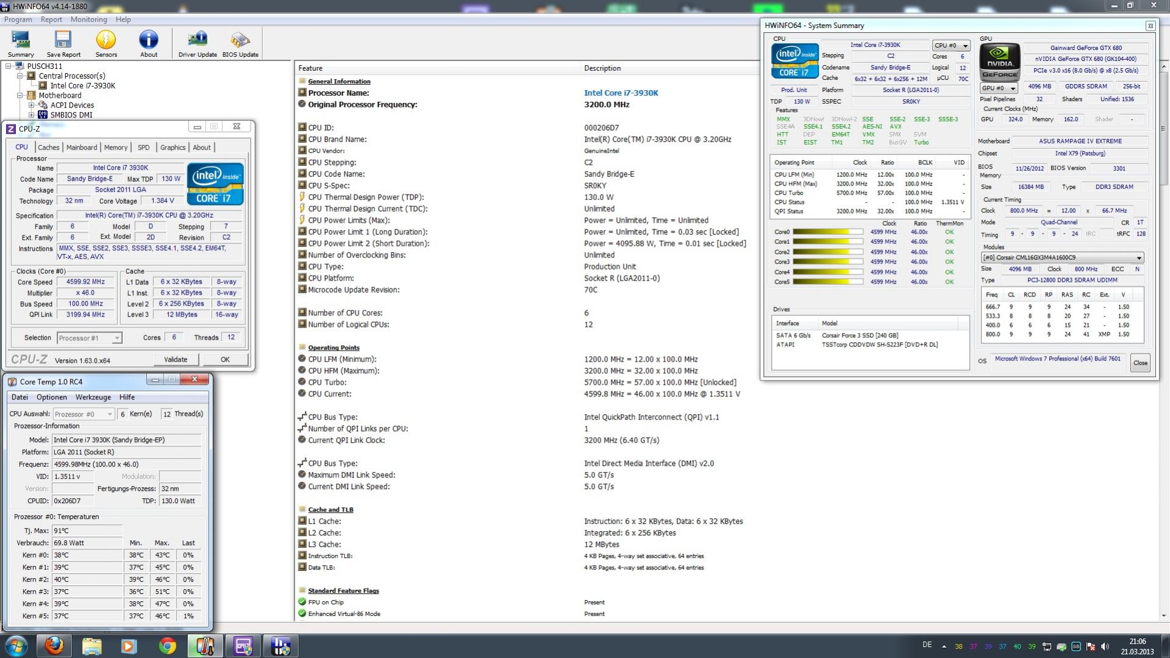1170x658 pixels.
Task: Open the memory Modules dropdown
Action: 1062,257
